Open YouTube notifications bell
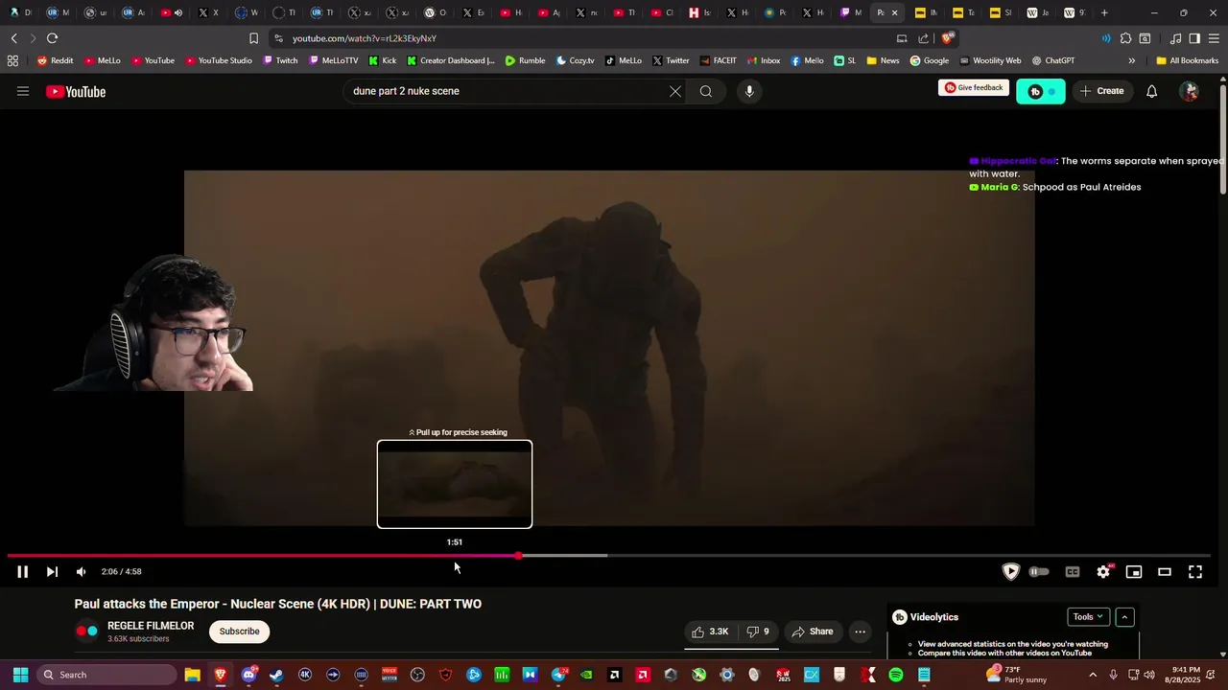The height and width of the screenshot is (690, 1228). [1152, 91]
